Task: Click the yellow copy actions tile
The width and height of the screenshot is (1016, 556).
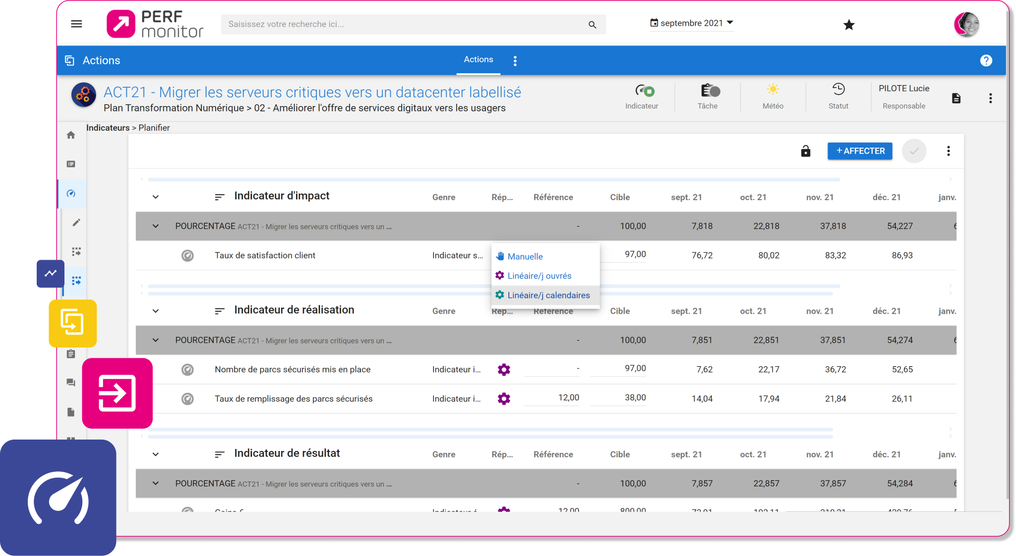Action: click(73, 324)
